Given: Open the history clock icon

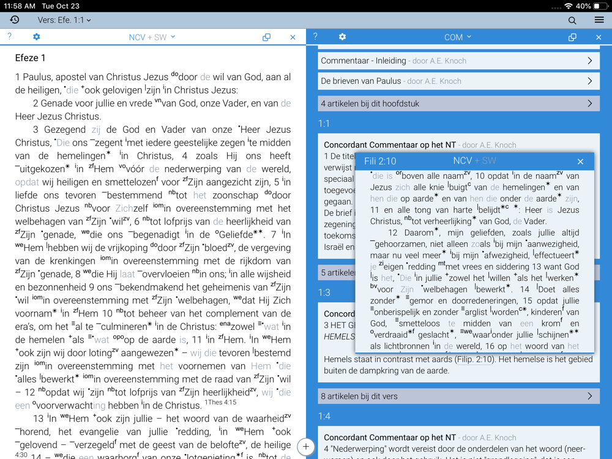Looking at the screenshot, I should [15, 20].
